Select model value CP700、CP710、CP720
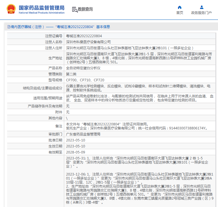The height and width of the screenshot is (207, 218). tap(85, 80)
